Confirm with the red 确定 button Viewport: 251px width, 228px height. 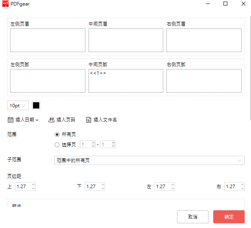tap(229, 217)
